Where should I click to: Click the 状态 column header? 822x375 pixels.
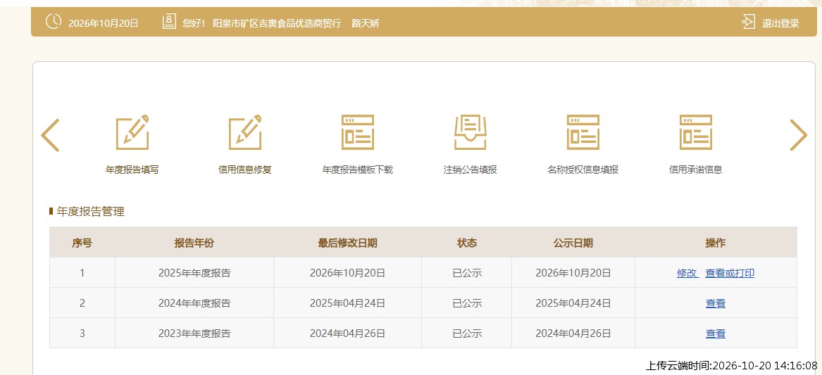(x=466, y=243)
